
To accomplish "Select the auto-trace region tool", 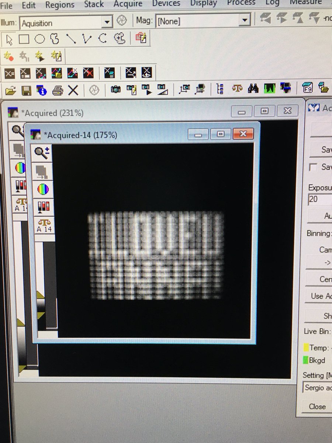I will (x=120, y=38).
